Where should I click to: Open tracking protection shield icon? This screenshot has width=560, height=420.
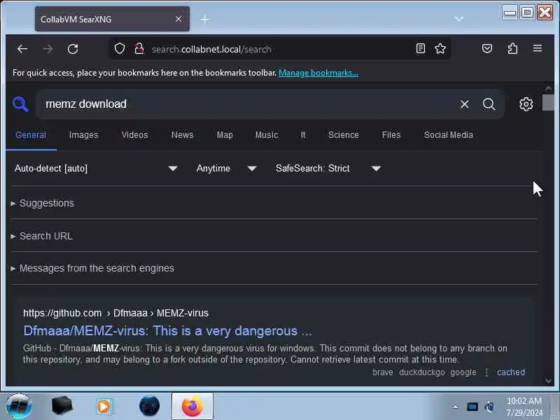[120, 48]
